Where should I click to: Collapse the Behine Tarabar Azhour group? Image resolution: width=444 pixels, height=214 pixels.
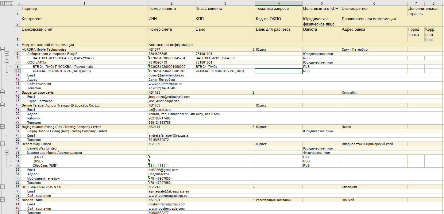click(x=2, y=105)
